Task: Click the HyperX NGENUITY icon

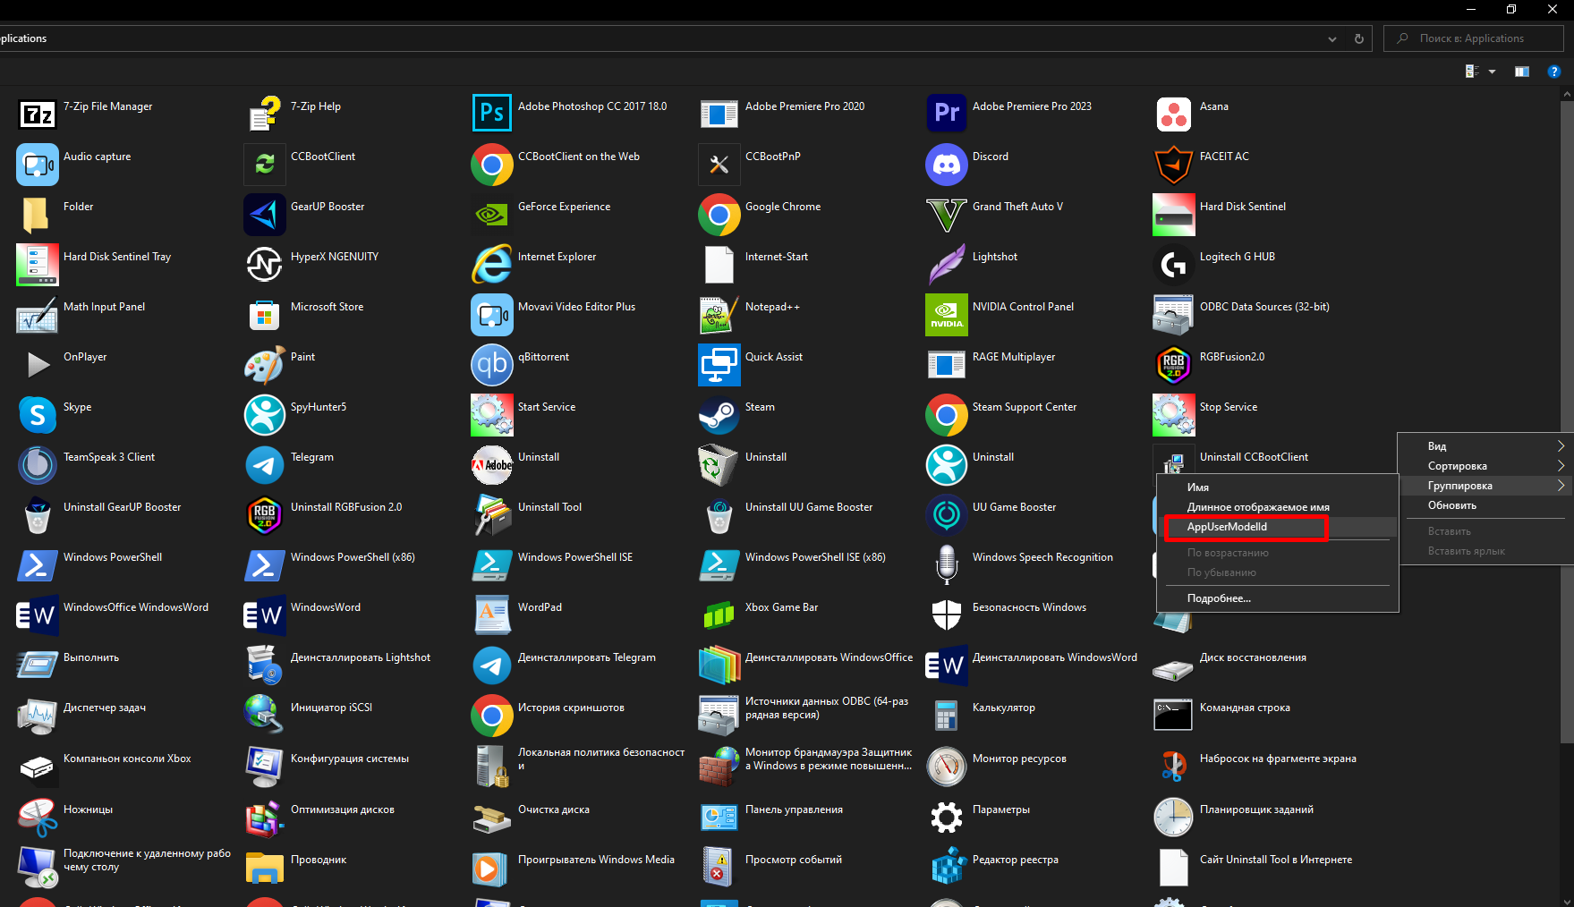Action: tap(264, 264)
